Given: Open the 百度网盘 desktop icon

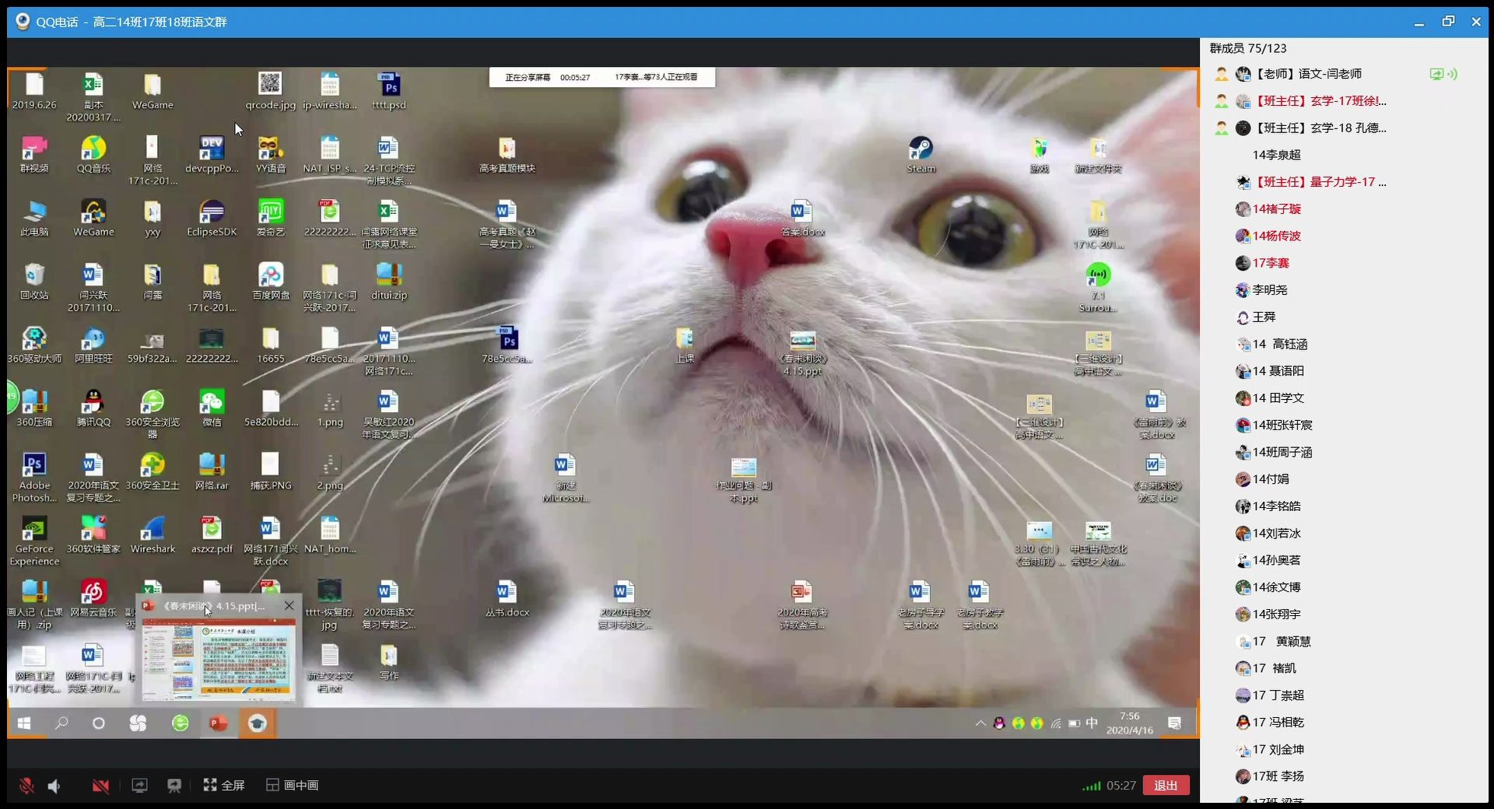Looking at the screenshot, I should 271,282.
